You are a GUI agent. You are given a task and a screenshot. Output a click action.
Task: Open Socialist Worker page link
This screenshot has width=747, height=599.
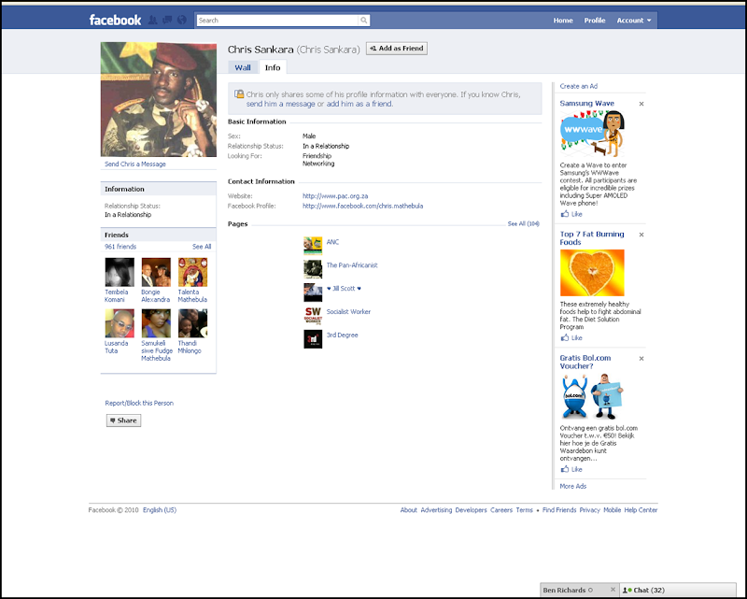pyautogui.click(x=348, y=312)
